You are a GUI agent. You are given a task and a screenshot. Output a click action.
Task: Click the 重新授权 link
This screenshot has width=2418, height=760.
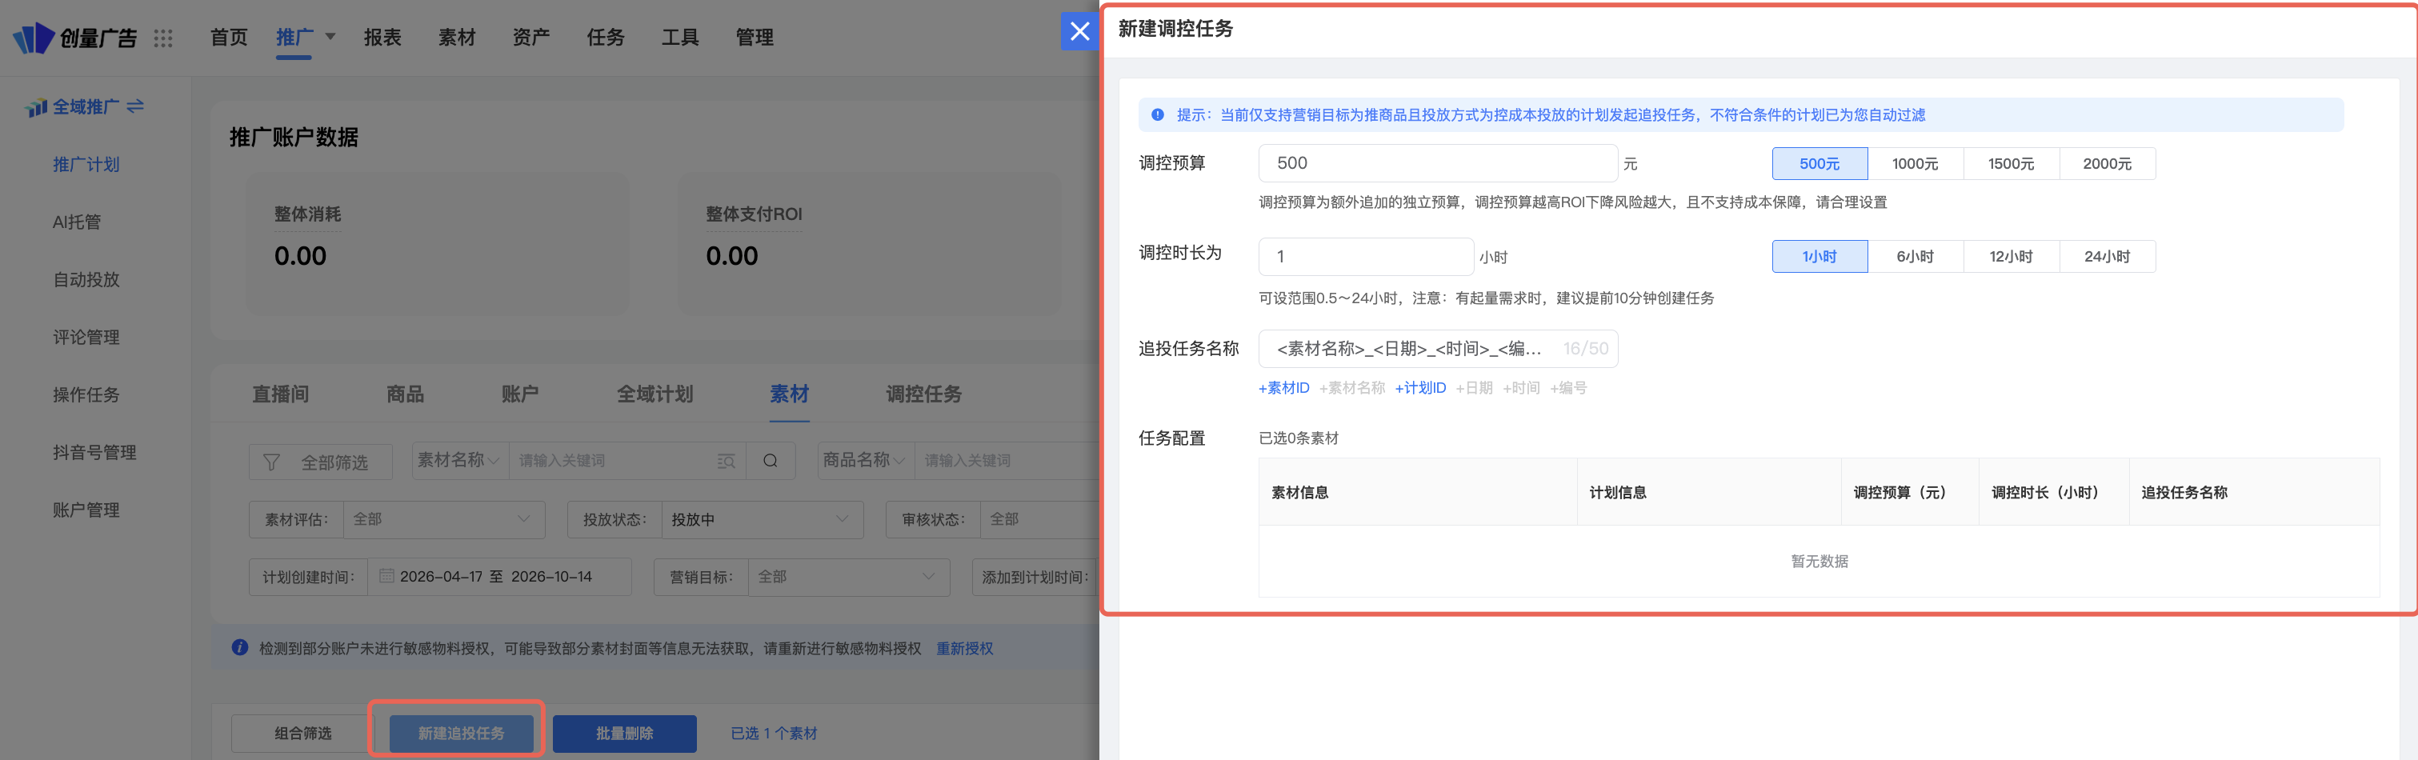click(964, 648)
